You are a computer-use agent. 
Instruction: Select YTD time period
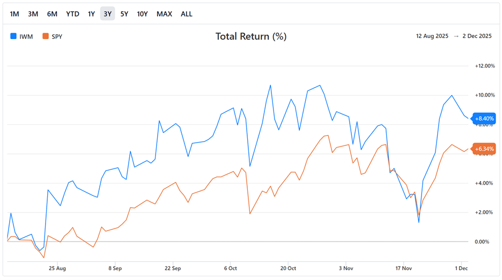point(72,14)
